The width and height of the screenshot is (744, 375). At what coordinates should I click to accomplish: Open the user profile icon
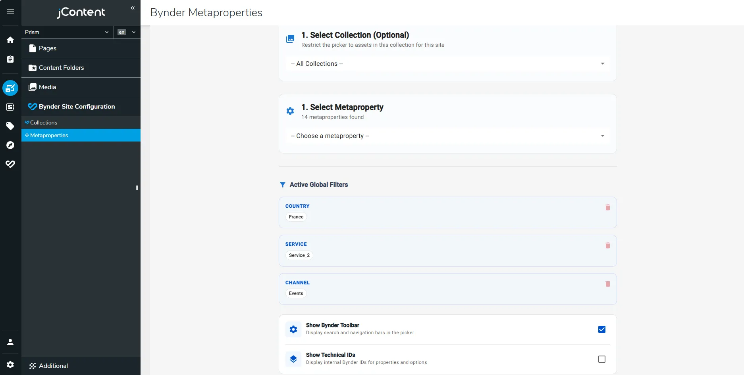(x=10, y=342)
